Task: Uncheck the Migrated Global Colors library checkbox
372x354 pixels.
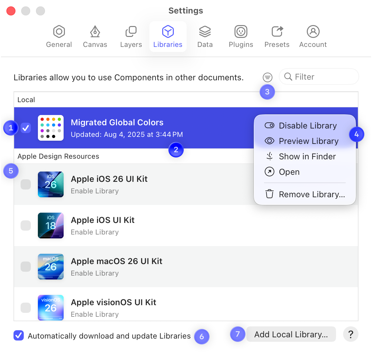Action: [26, 128]
